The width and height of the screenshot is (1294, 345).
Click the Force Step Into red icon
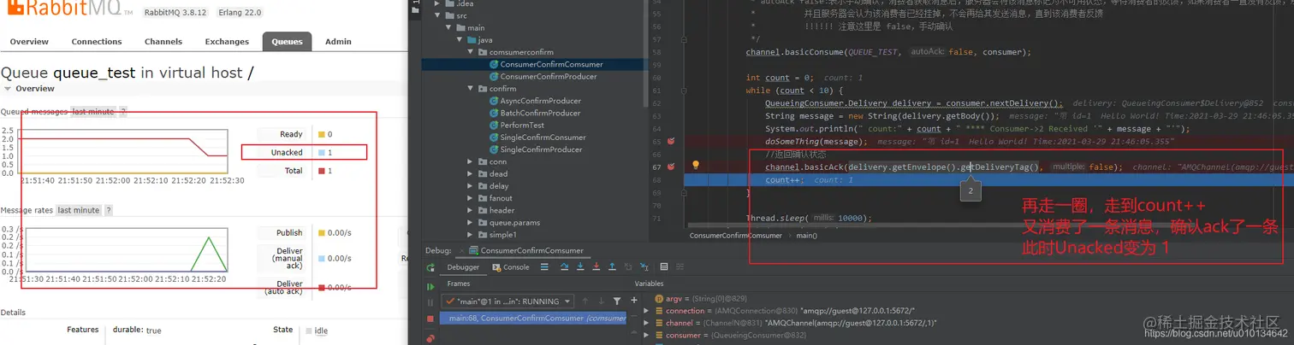pyautogui.click(x=597, y=266)
